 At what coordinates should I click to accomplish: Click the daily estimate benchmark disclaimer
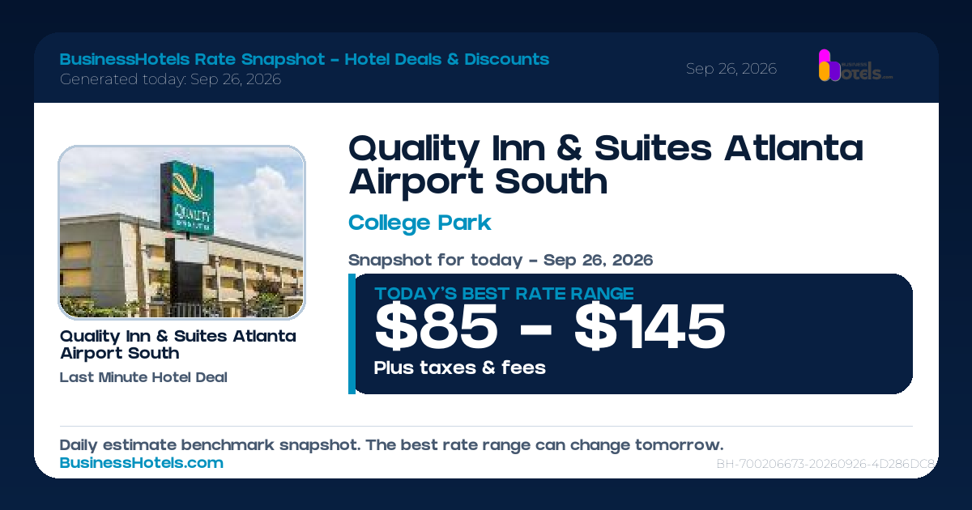[391, 445]
